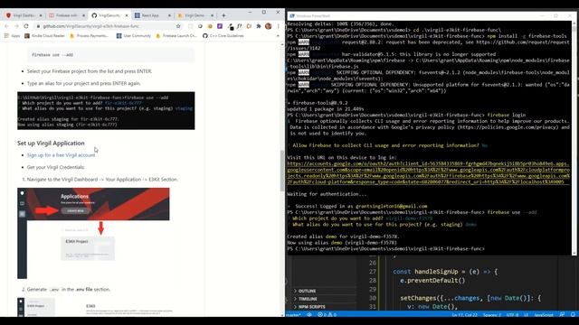Click the setChanges code line 30
The height and width of the screenshot is (325, 579).
[470, 298]
